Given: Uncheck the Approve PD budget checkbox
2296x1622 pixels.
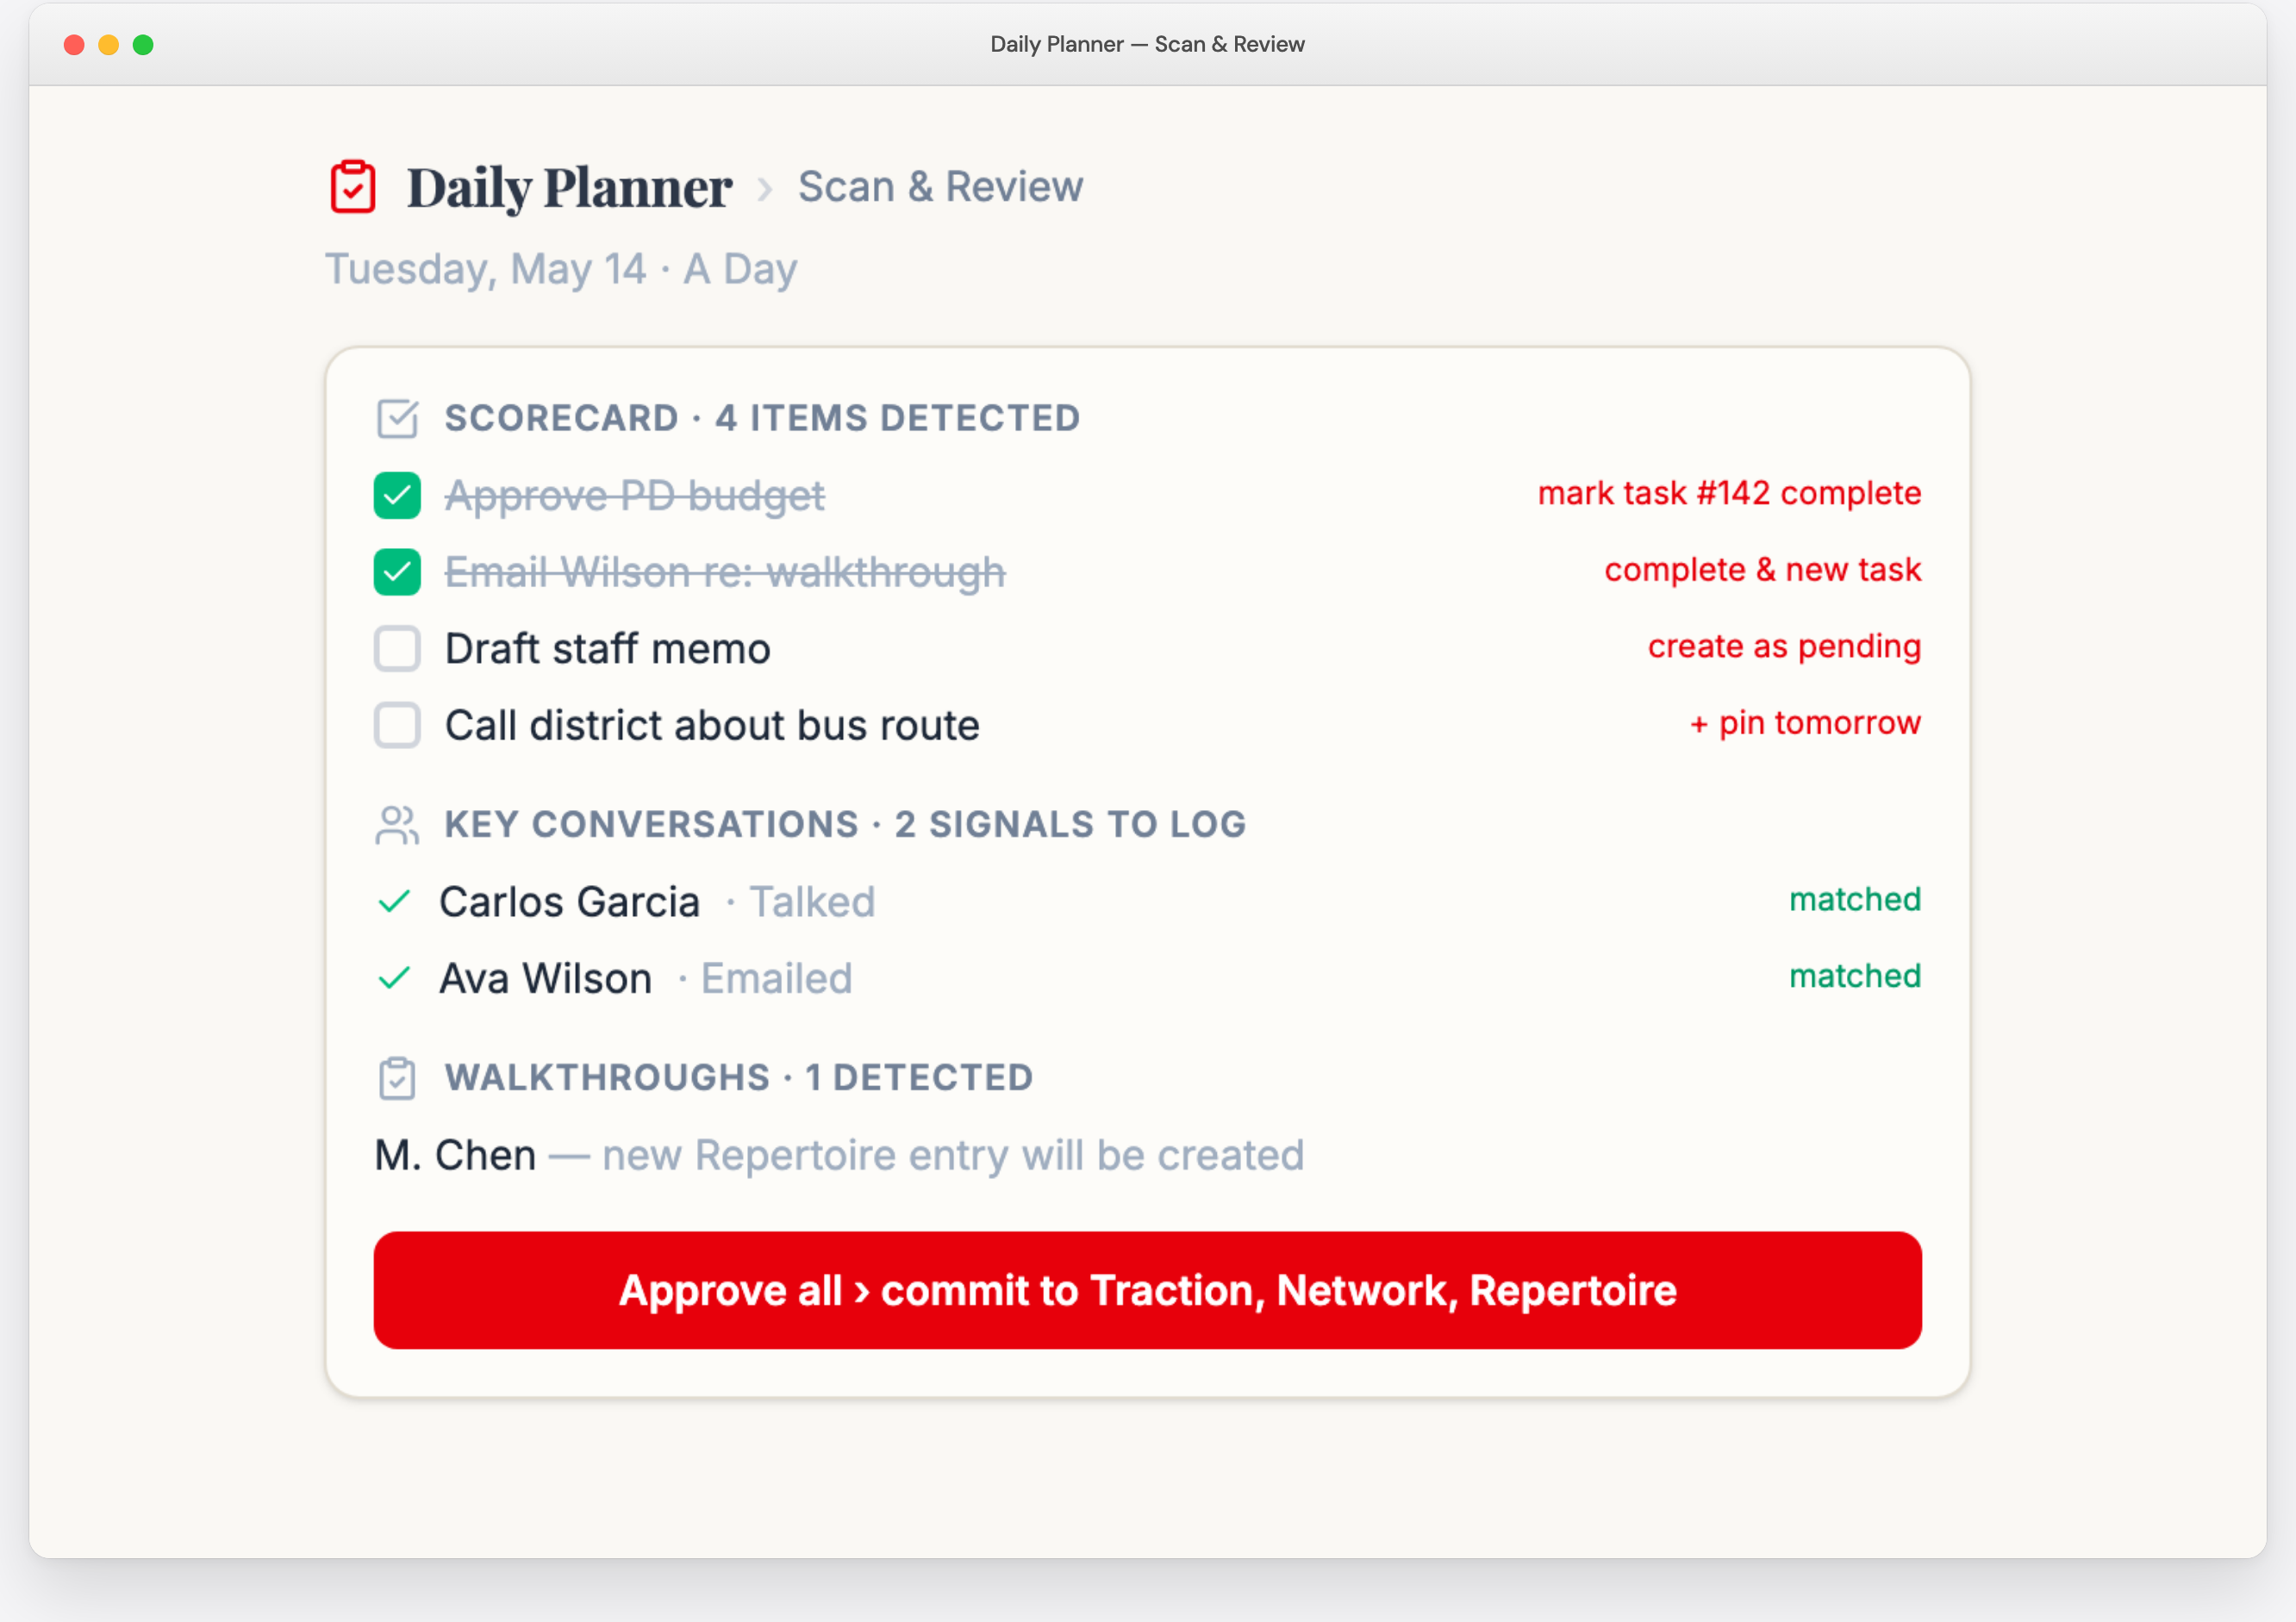Looking at the screenshot, I should click(x=397, y=496).
